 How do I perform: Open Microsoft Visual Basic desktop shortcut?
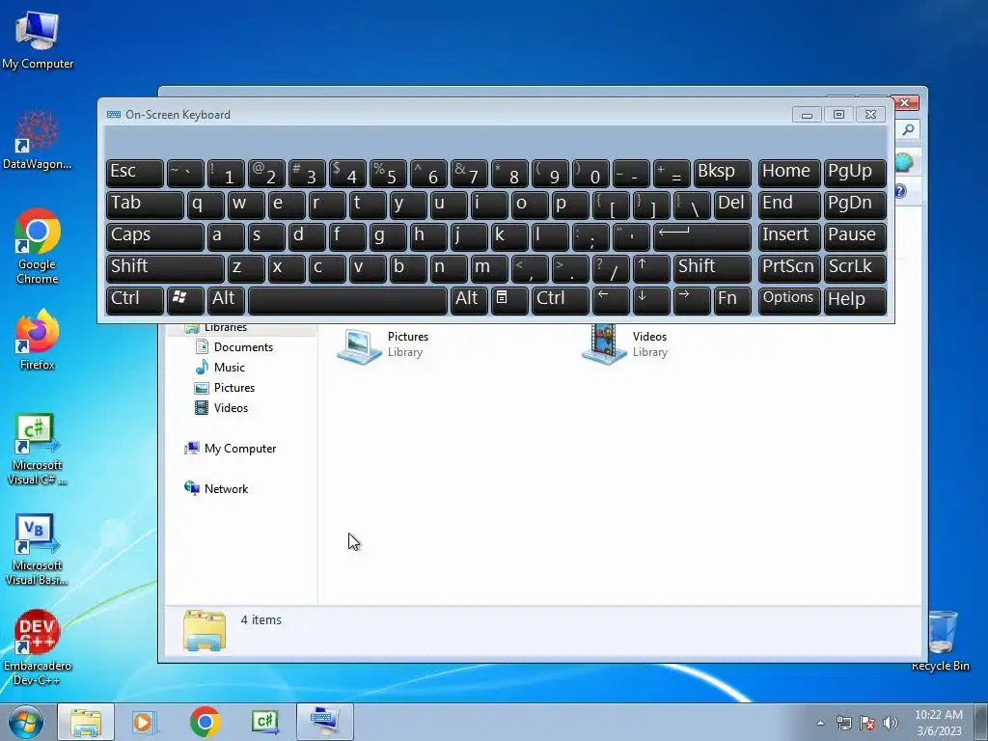coord(38,549)
